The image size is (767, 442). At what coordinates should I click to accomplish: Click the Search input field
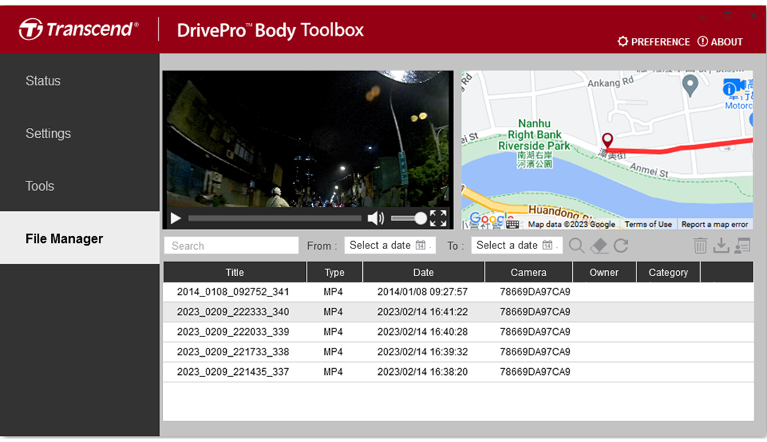[x=232, y=246]
